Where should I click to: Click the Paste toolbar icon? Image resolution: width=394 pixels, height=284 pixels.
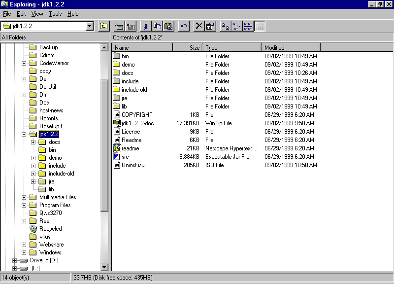point(168,26)
